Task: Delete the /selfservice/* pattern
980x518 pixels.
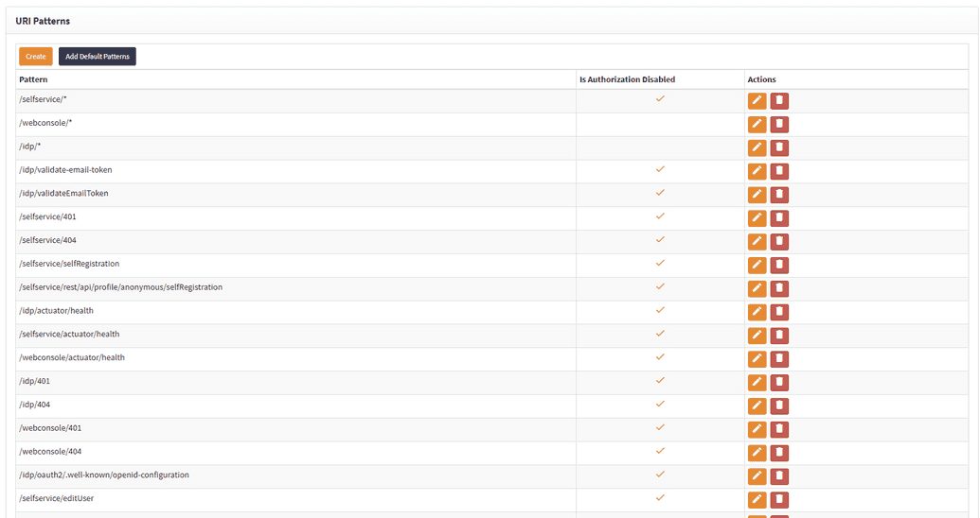Action: coord(779,101)
